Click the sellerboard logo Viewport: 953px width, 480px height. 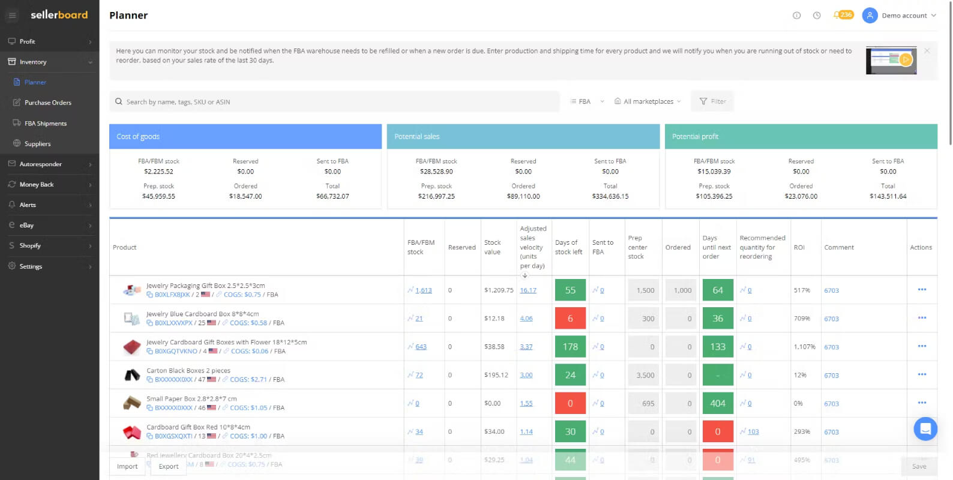tap(59, 15)
